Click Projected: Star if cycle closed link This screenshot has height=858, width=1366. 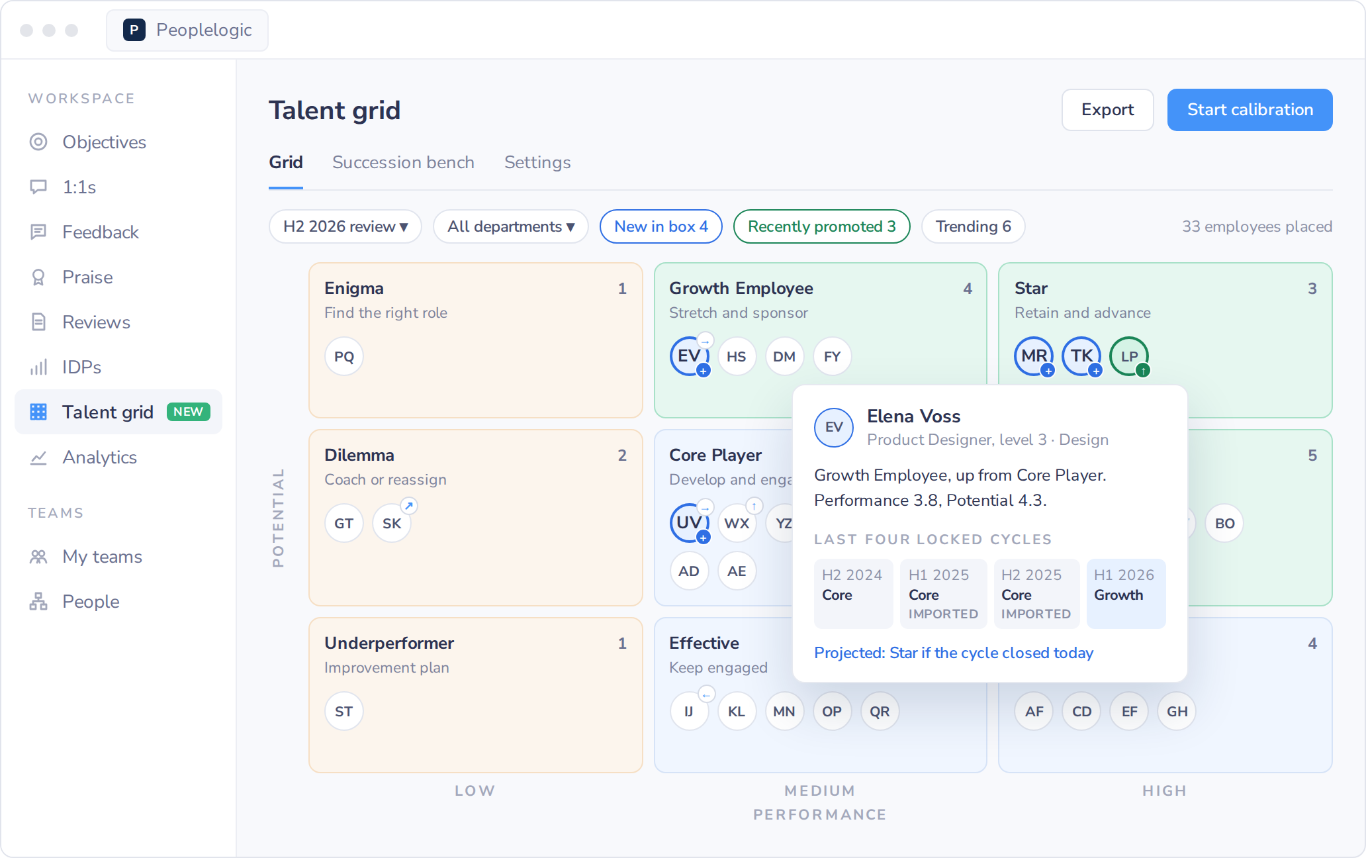(953, 653)
